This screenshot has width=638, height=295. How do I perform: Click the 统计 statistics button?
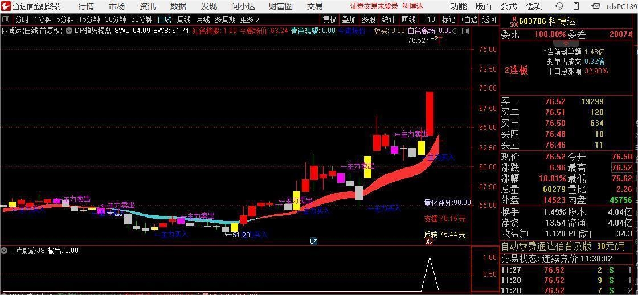point(388,19)
